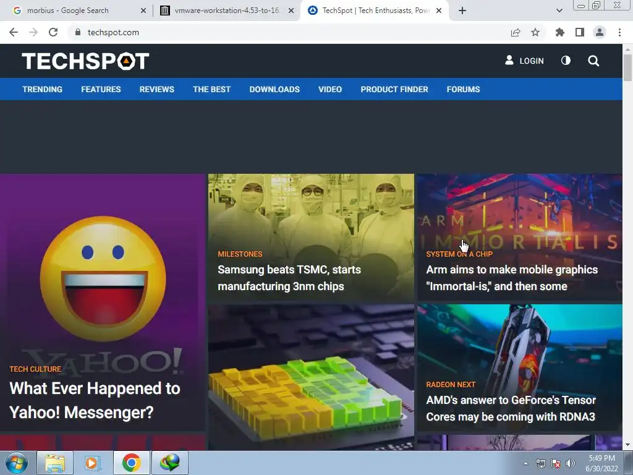This screenshot has height=475, width=633.
Task: Open the FEATURES menu
Action: point(101,89)
